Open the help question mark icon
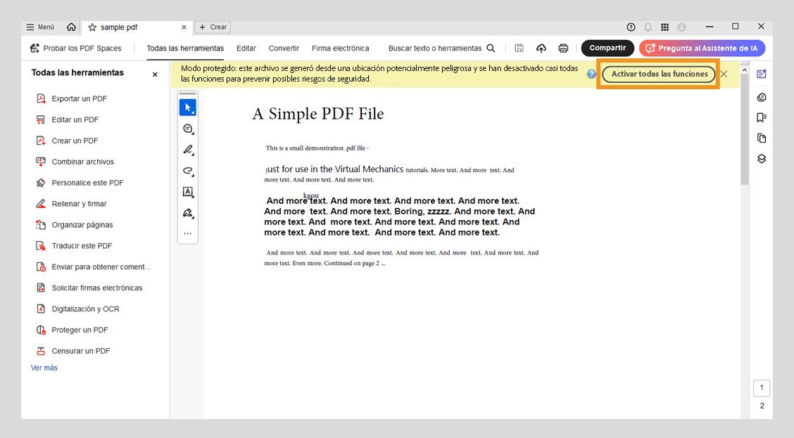 pos(631,27)
